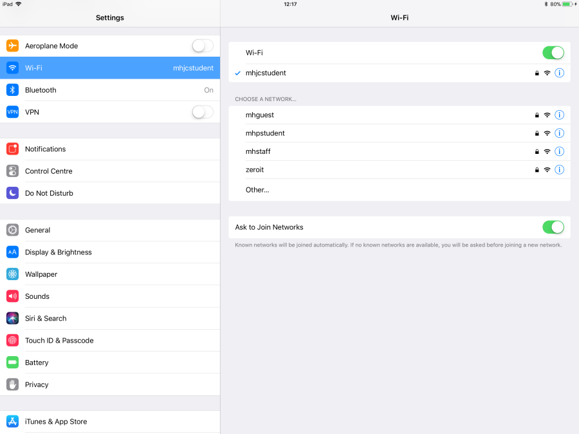Tap Other… to add a network
The image size is (579, 434).
click(257, 190)
